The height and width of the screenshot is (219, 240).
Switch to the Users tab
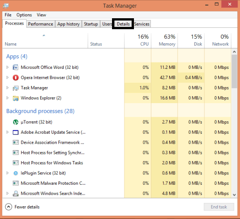[107, 24]
